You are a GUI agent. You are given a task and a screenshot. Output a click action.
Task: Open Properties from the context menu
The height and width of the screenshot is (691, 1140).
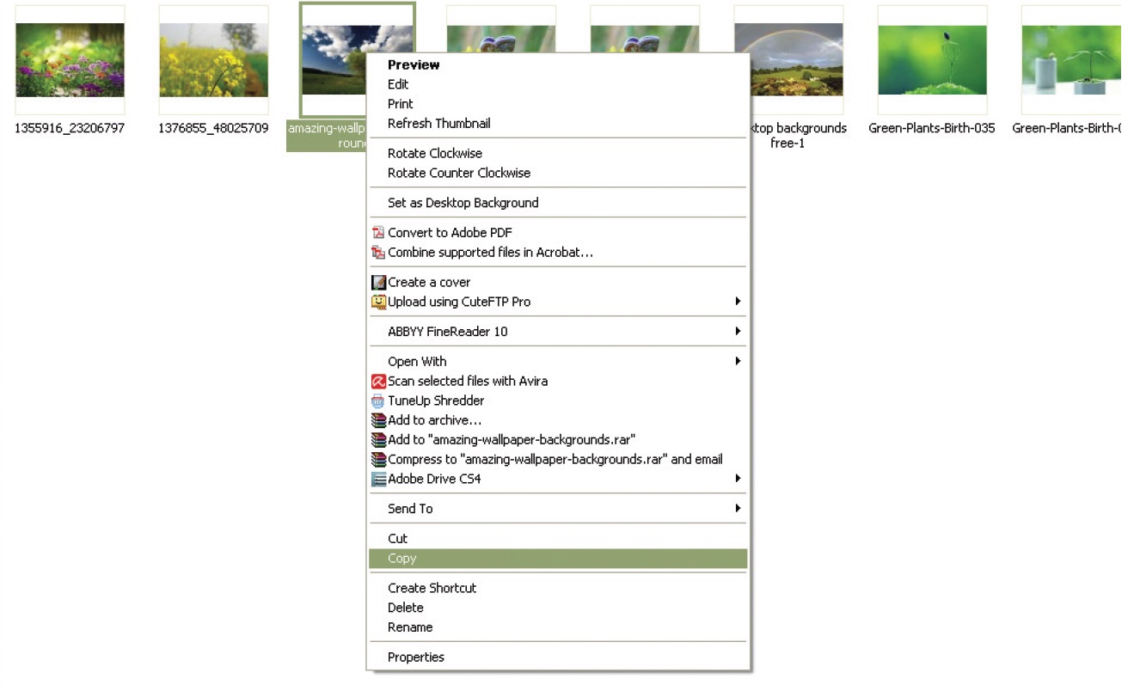coord(415,657)
